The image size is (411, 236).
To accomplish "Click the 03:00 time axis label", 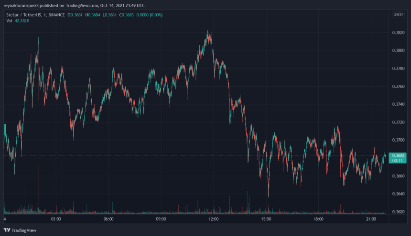I will tap(56, 219).
